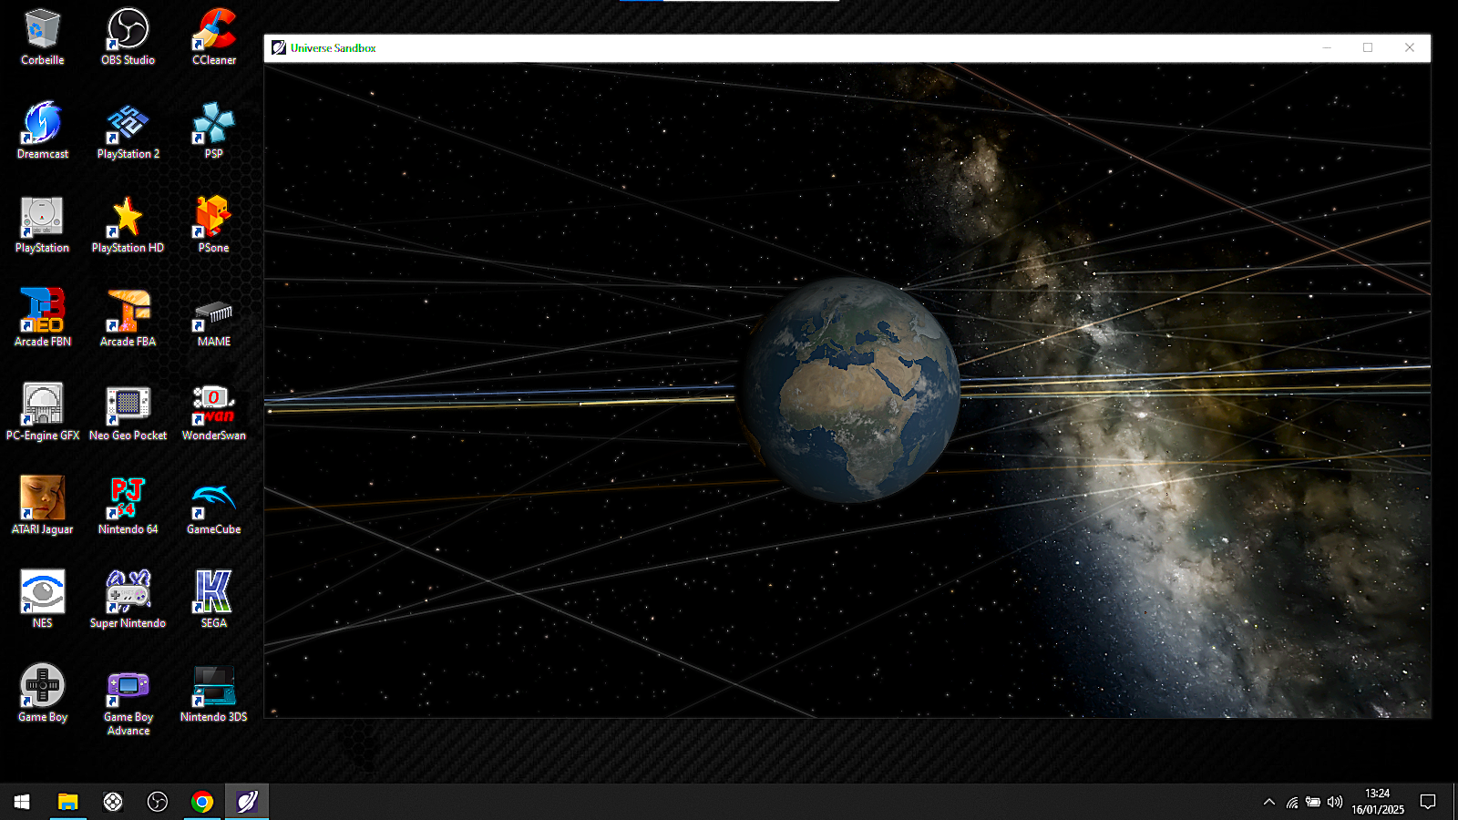Expand the hidden system tray icons
The height and width of the screenshot is (820, 1458).
pyautogui.click(x=1268, y=802)
